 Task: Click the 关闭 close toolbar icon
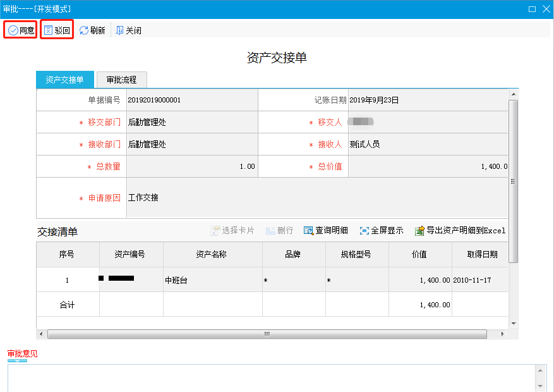point(119,30)
